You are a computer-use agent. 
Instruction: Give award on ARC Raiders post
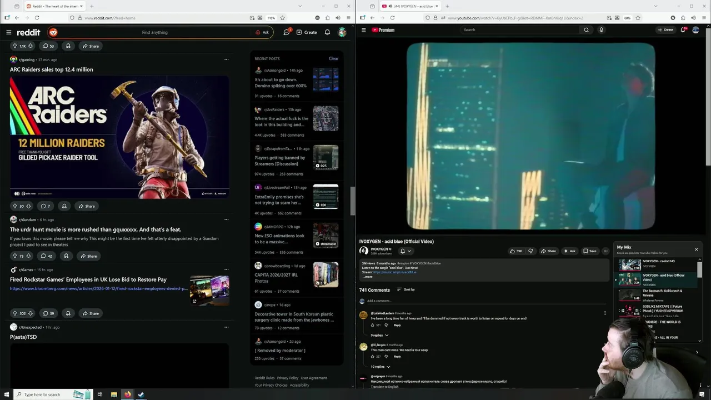tap(64, 206)
